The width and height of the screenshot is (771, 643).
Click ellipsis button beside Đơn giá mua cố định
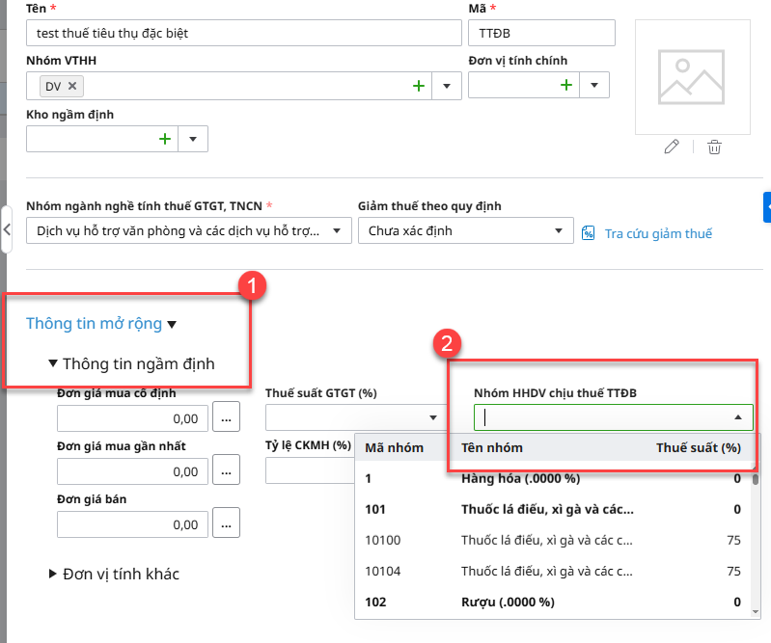(226, 418)
